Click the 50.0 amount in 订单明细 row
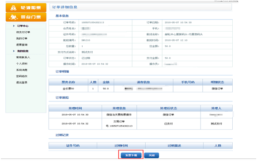 (x=106, y=89)
